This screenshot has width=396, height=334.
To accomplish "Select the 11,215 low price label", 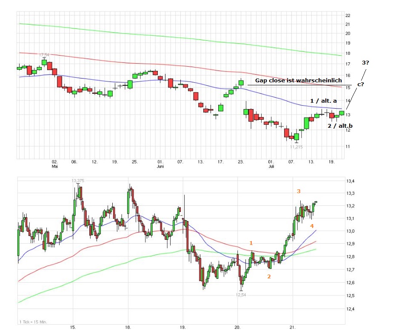I will [x=296, y=147].
